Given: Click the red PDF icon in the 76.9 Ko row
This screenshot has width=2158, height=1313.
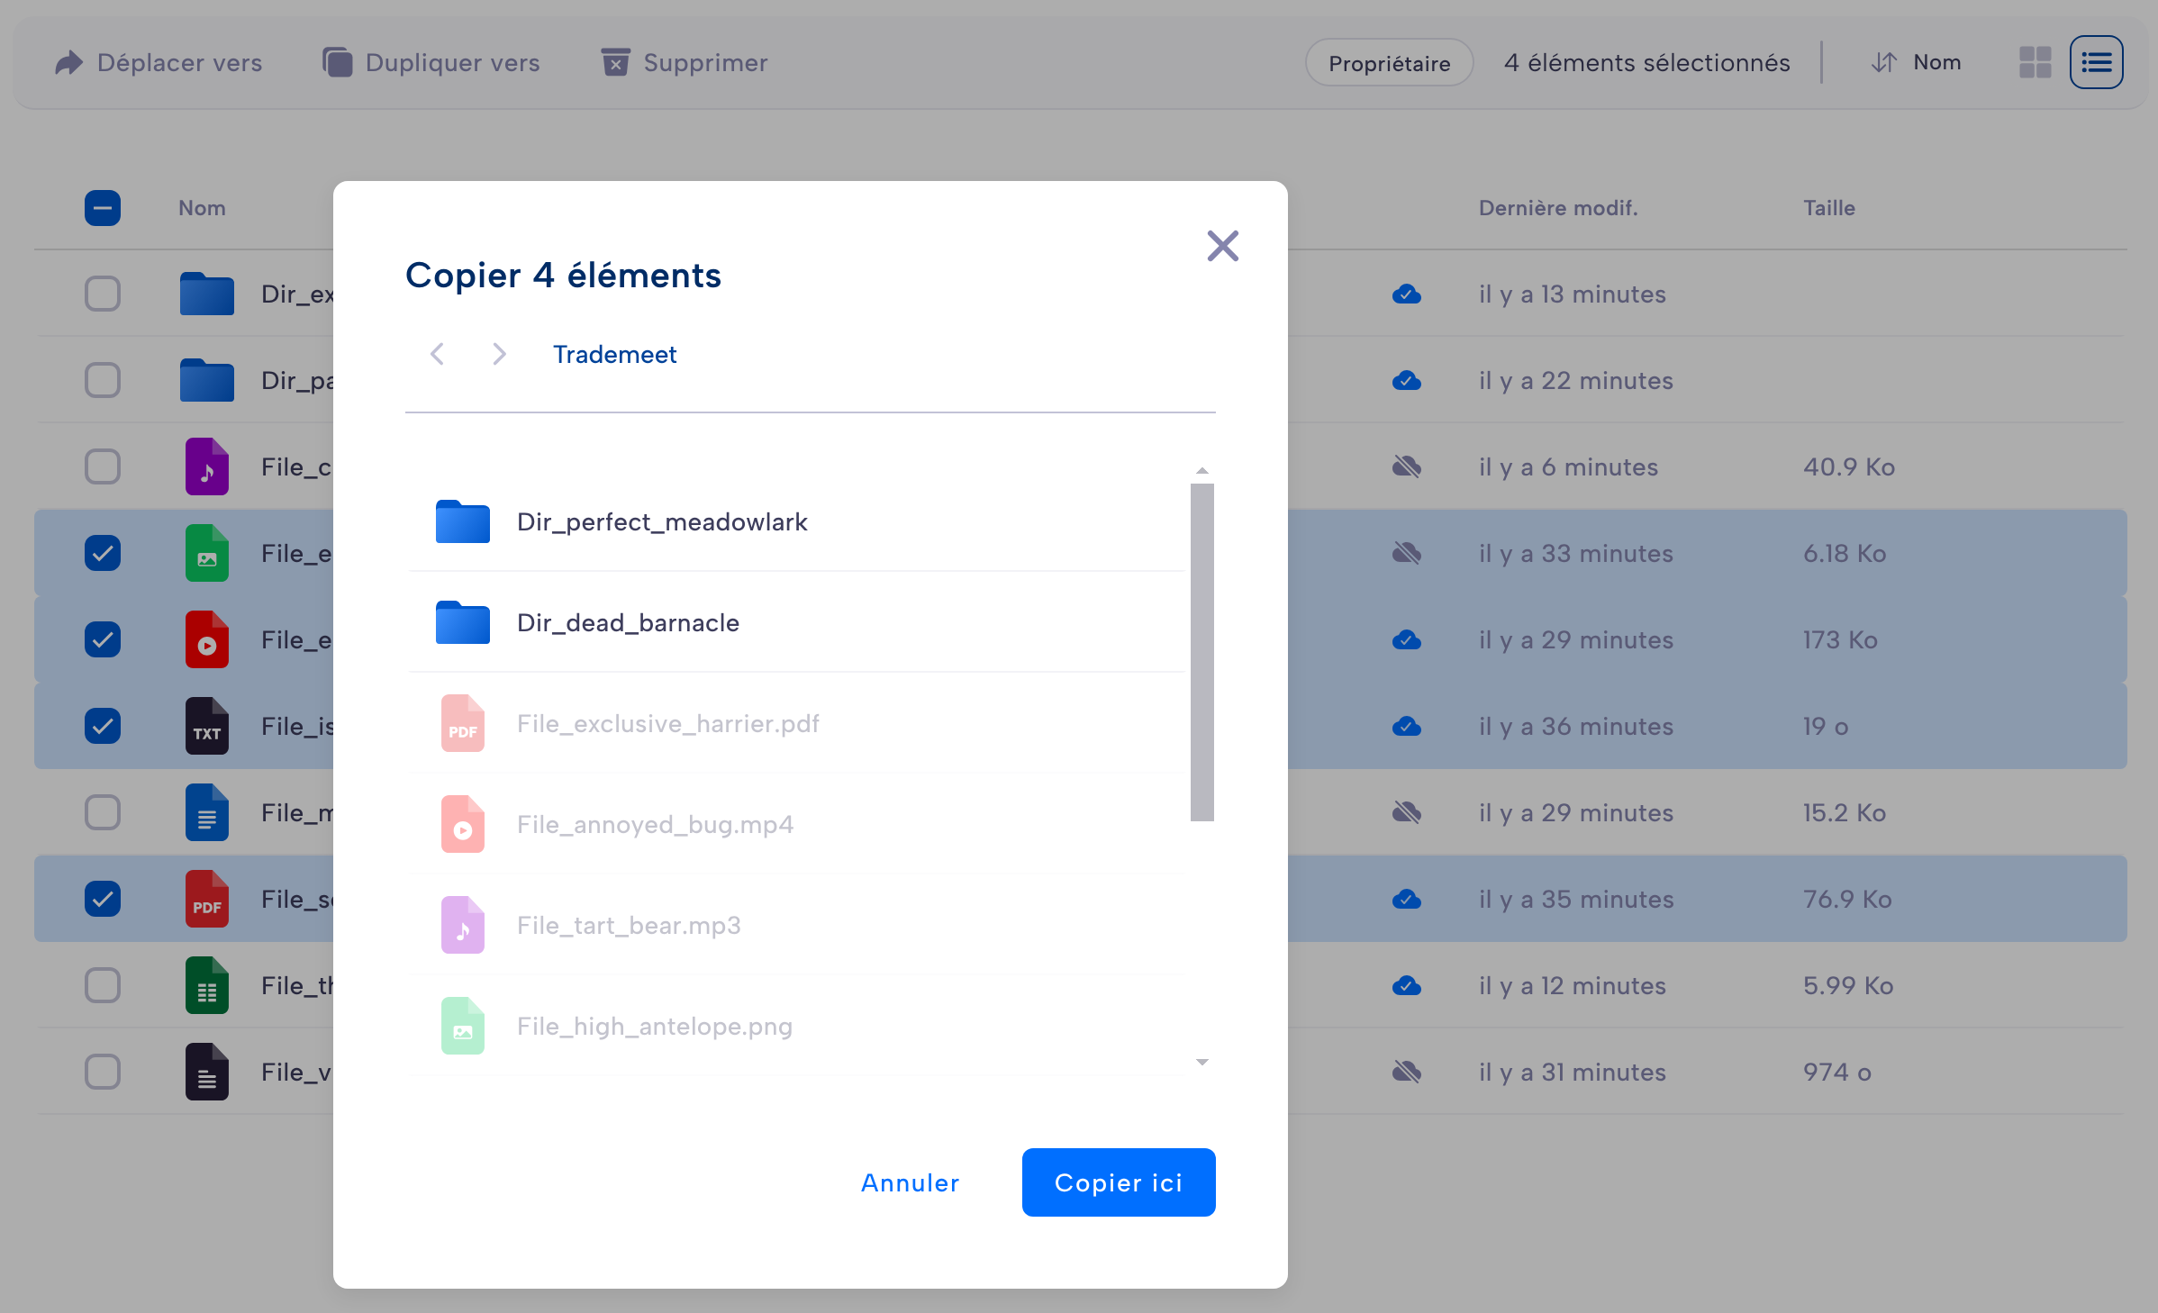Looking at the screenshot, I should (206, 899).
